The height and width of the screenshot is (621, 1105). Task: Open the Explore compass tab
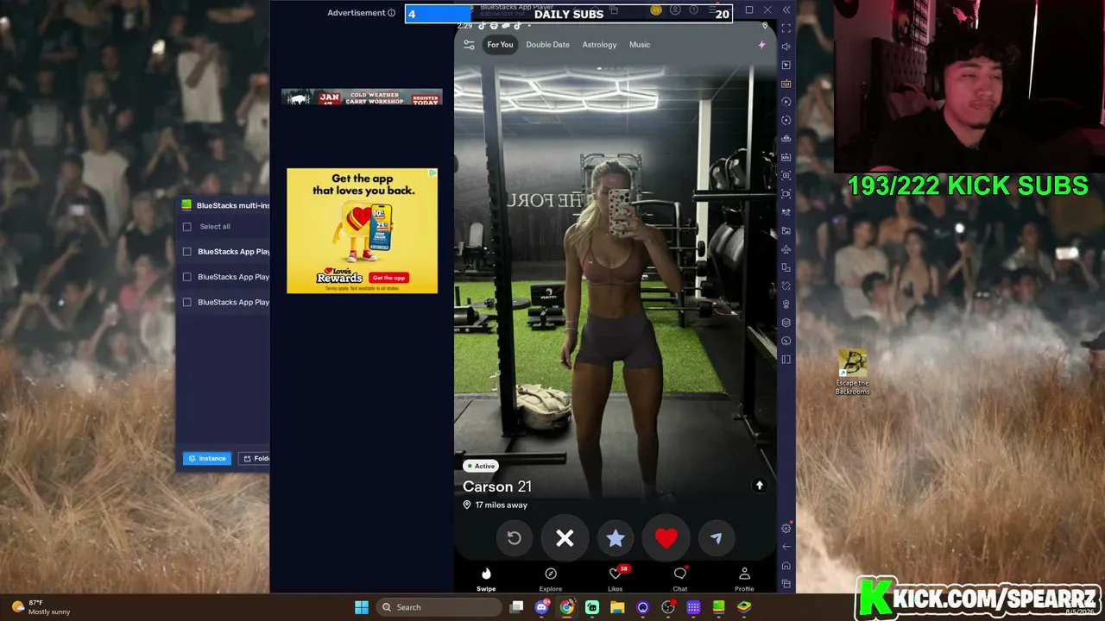551,579
